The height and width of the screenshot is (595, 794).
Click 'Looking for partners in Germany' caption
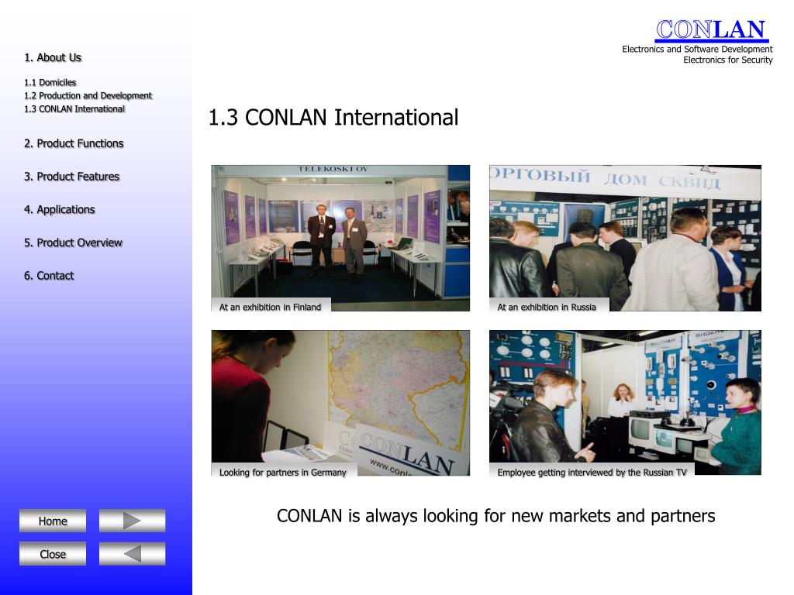pyautogui.click(x=283, y=473)
